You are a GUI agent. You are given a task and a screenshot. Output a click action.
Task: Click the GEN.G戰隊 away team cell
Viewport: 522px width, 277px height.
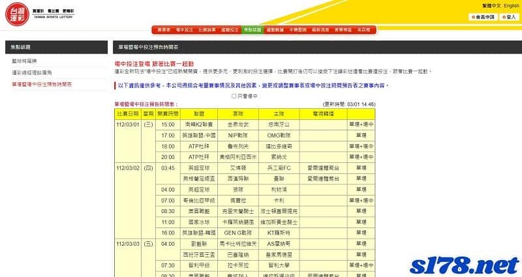[238, 233]
